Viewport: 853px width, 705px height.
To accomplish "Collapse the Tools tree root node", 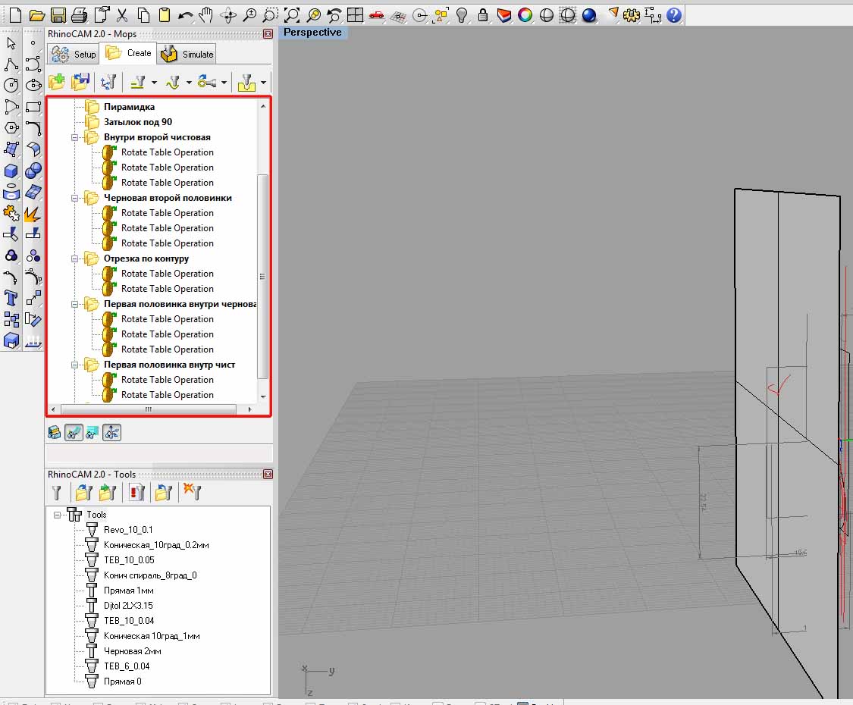I will (x=58, y=515).
